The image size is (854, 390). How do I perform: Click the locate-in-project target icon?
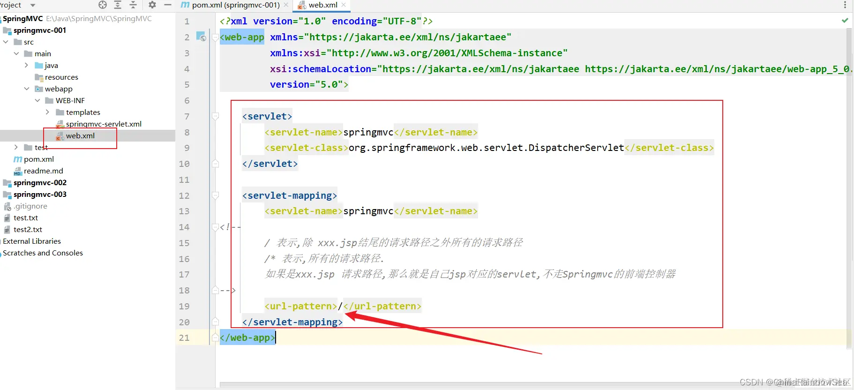click(x=103, y=5)
